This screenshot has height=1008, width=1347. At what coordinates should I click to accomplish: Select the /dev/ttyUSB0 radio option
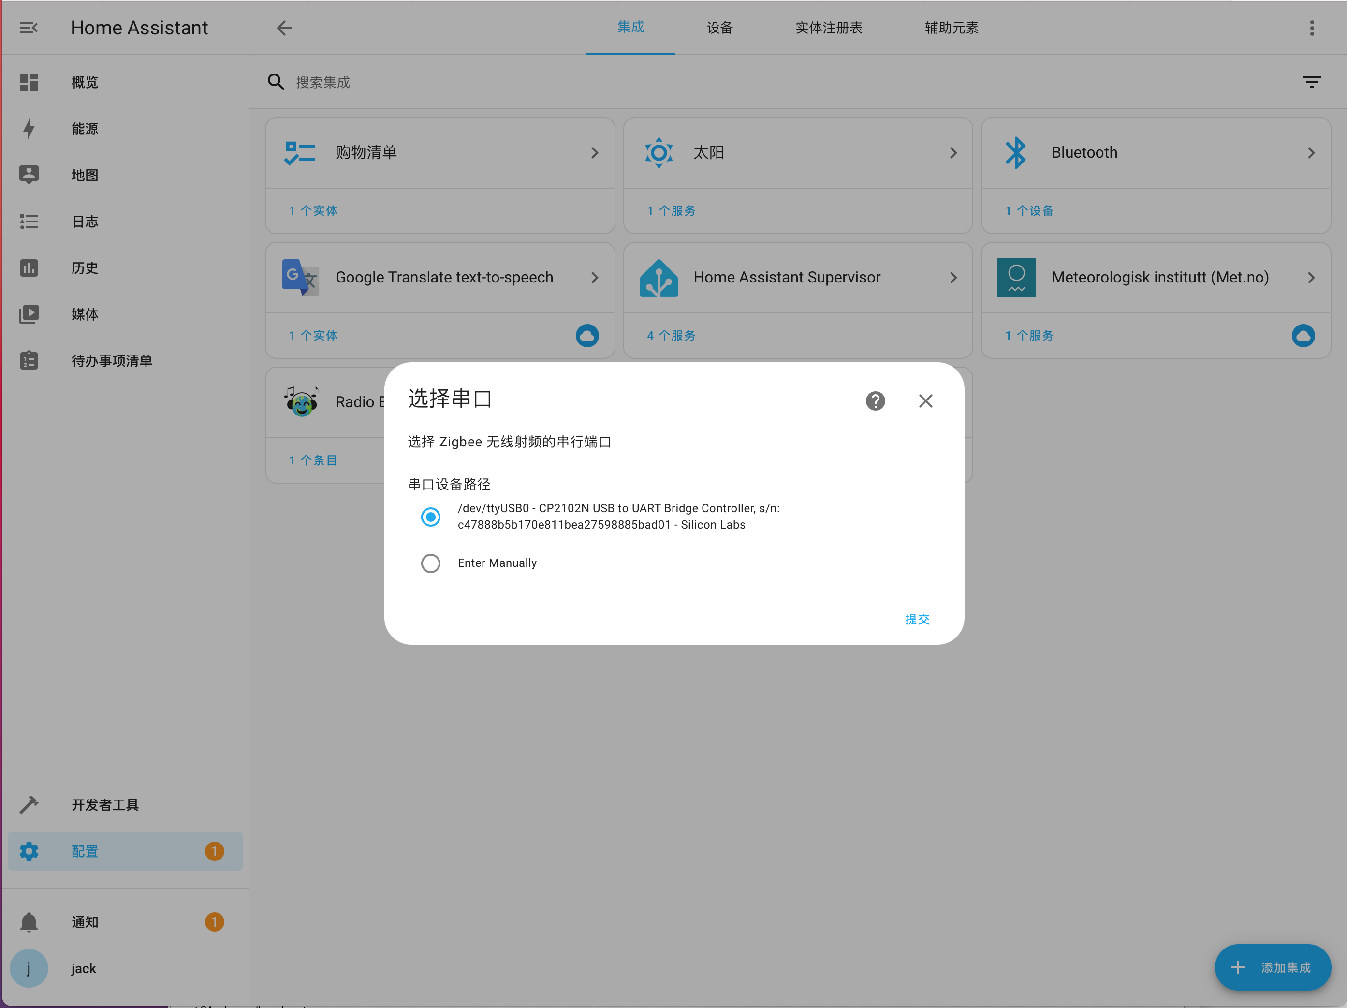[x=430, y=517]
